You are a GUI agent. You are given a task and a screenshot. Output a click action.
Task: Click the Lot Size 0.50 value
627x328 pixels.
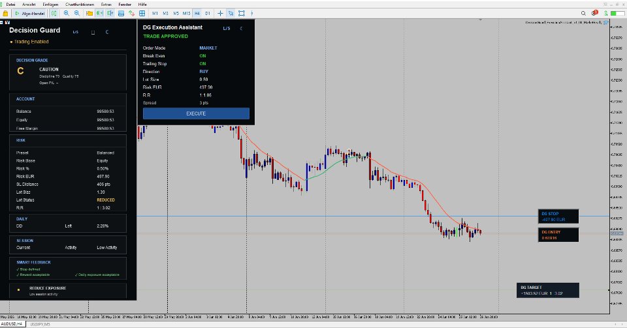point(204,80)
